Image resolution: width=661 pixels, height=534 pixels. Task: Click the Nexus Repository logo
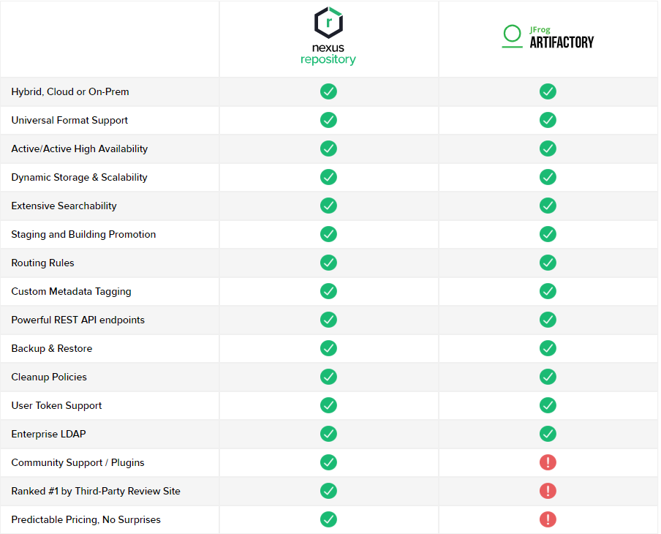click(328, 37)
